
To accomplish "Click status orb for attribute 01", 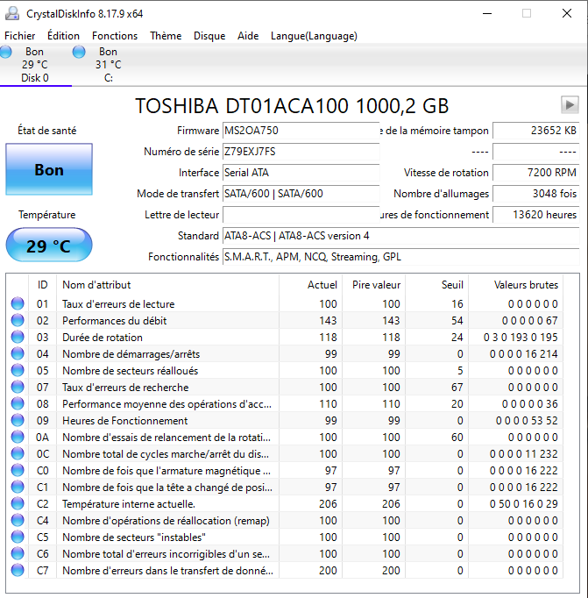I will [18, 303].
